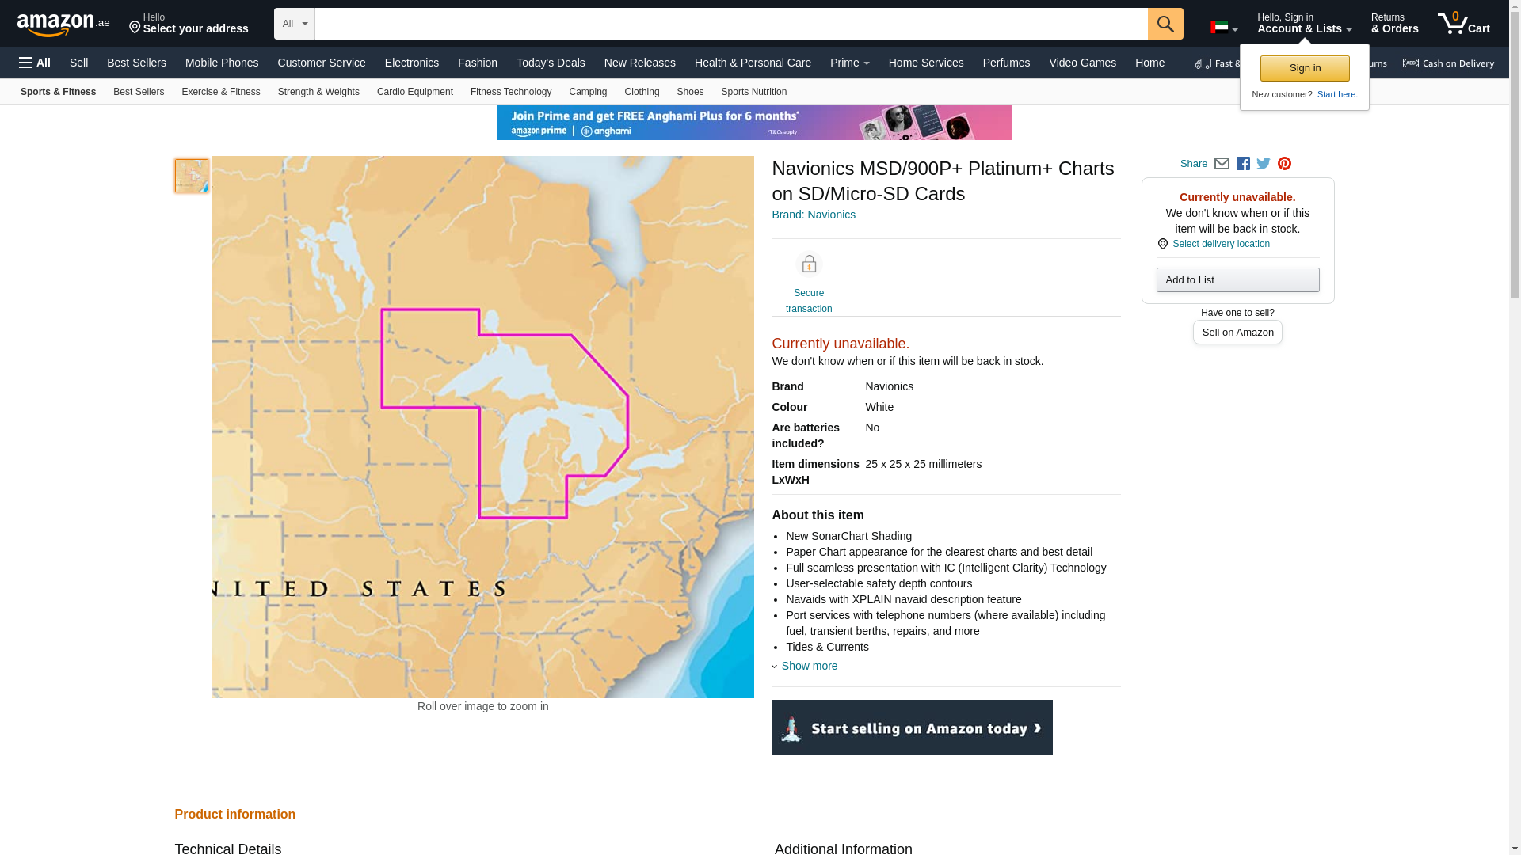Click the Secure transaction lock icon
Viewport: 1521px width, 855px height.
[808, 264]
